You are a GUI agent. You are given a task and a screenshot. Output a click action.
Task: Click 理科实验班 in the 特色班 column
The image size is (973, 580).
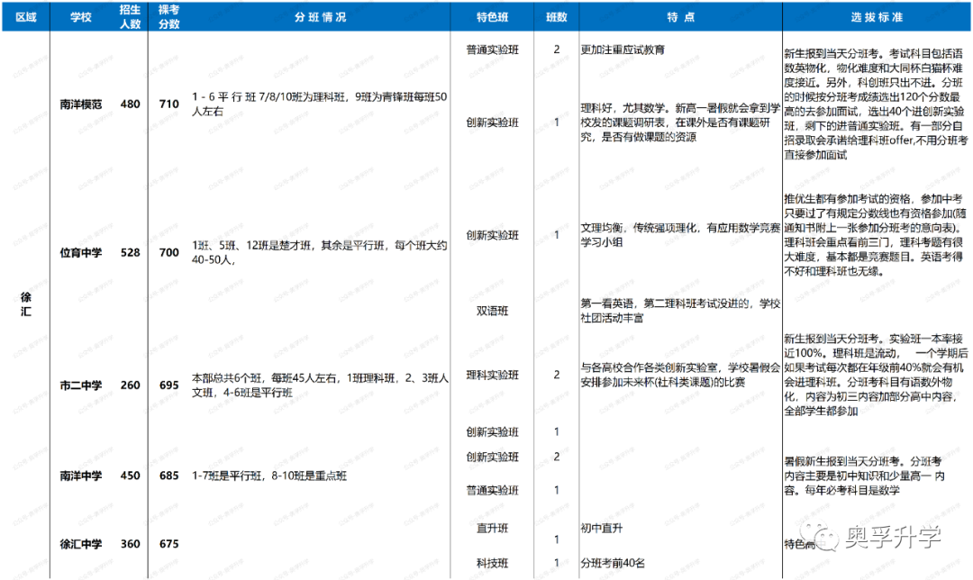(492, 376)
